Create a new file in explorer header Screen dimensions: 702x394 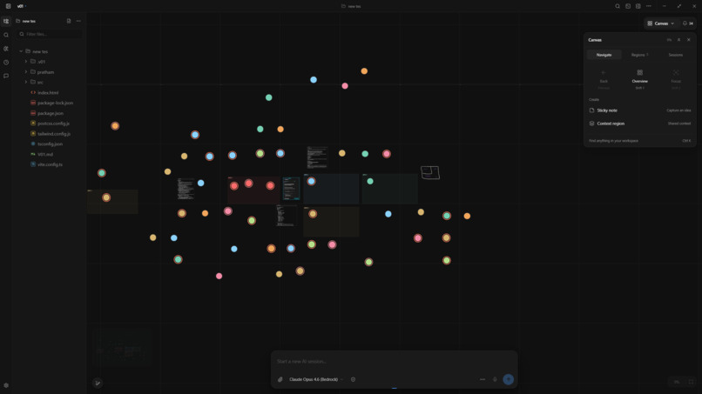point(69,21)
